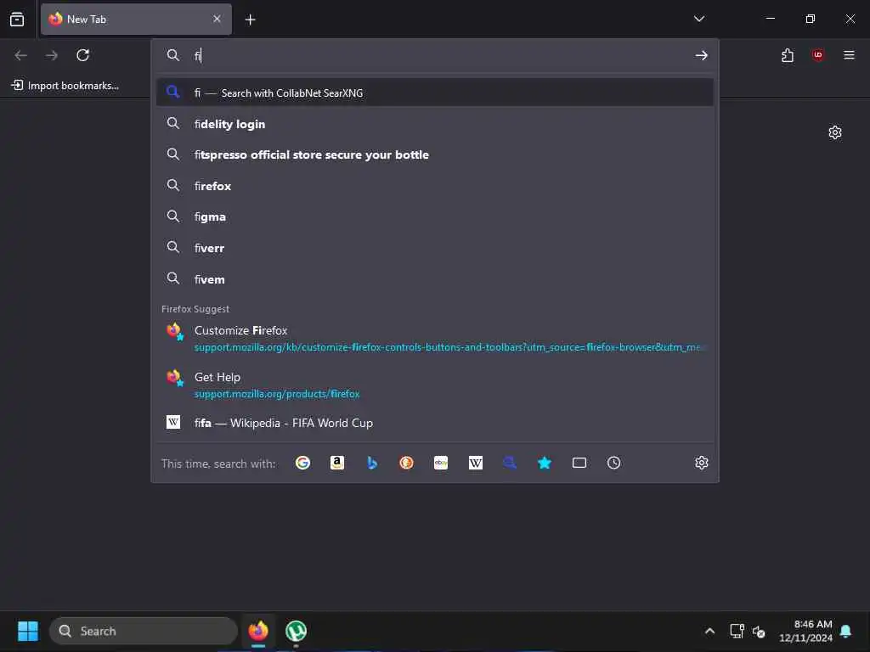The height and width of the screenshot is (652, 870).
Task: Select the CollabNet SearXNG engine icon
Action: coord(510,463)
